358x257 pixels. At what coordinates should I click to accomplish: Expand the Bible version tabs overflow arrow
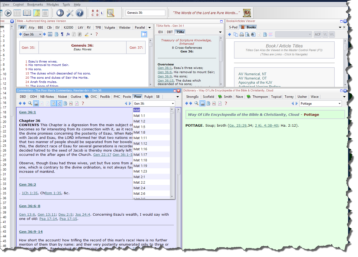149,28
